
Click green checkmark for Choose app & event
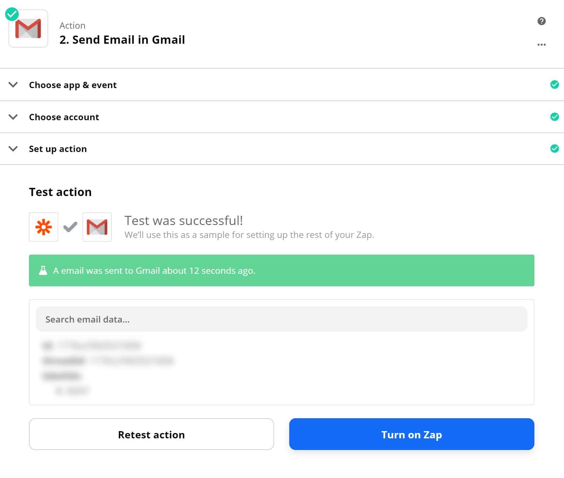click(555, 85)
